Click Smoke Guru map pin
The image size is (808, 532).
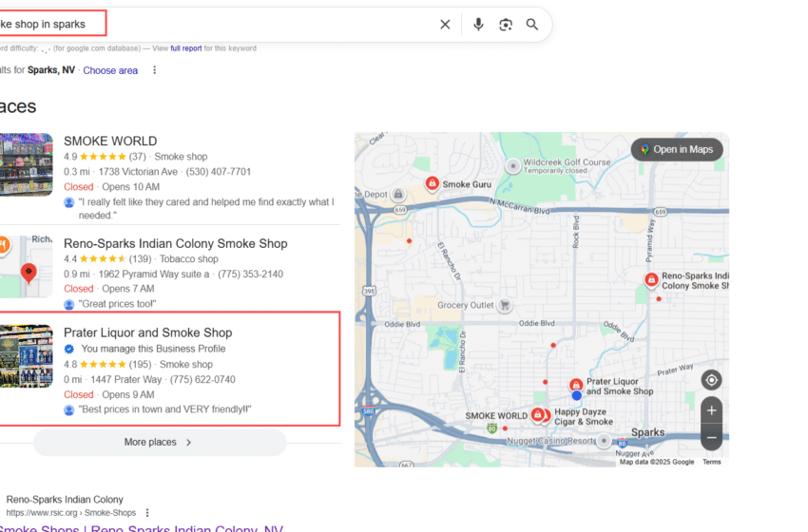click(x=432, y=183)
